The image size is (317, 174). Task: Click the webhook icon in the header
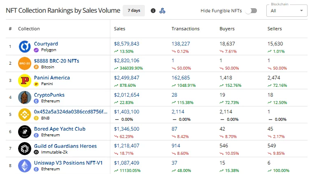coord(162,11)
